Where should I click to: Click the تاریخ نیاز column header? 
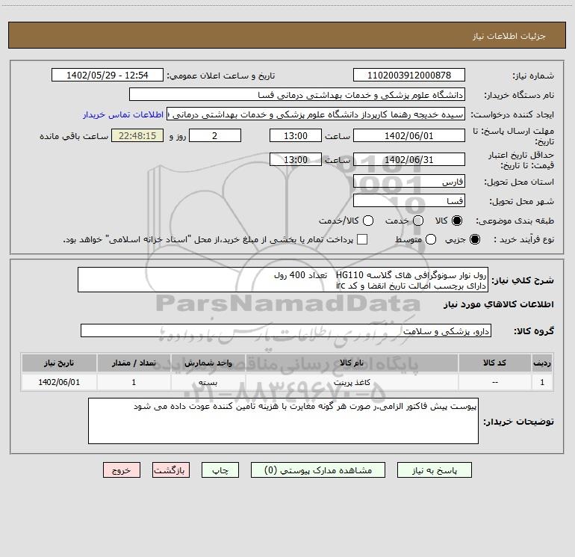59,363
